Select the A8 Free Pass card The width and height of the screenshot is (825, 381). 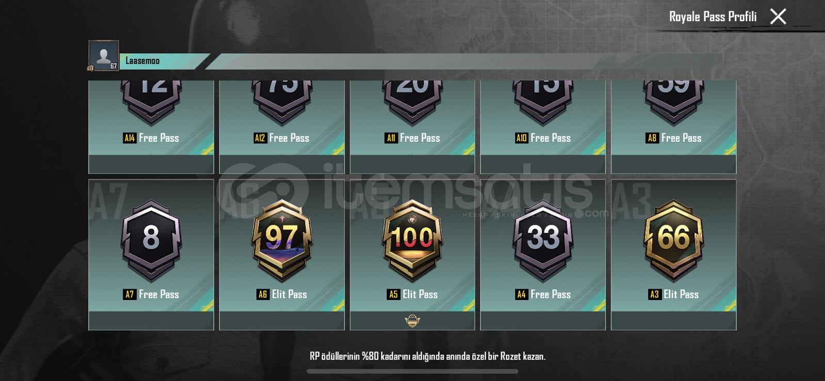coord(674,127)
